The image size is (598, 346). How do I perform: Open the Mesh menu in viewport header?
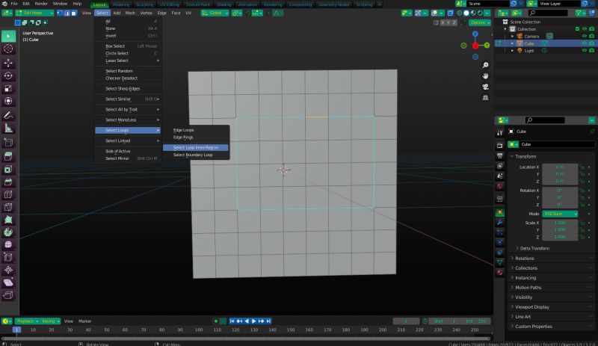(x=130, y=13)
